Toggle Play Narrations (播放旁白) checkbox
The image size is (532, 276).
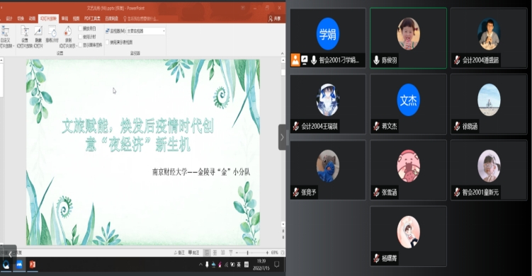(x=81, y=28)
